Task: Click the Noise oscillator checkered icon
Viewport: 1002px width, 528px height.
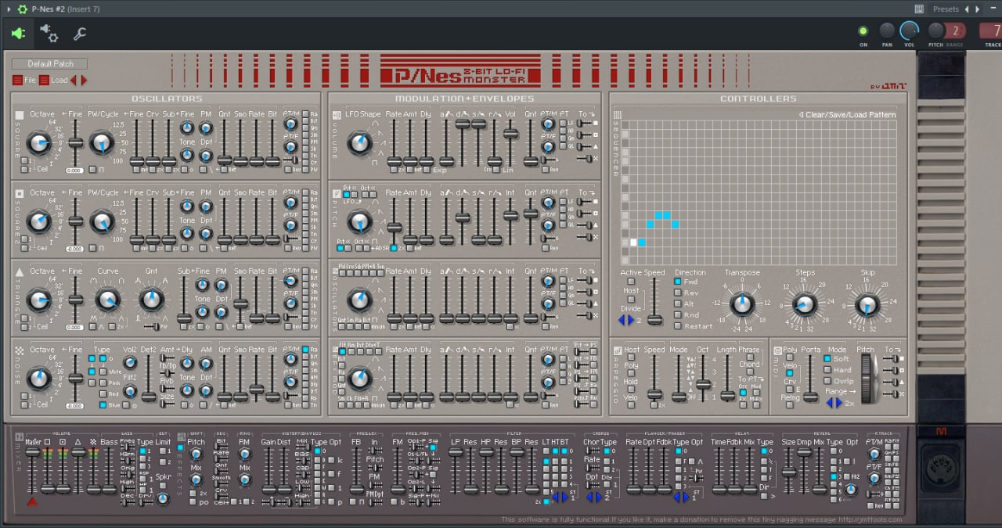Action: pyautogui.click(x=19, y=349)
